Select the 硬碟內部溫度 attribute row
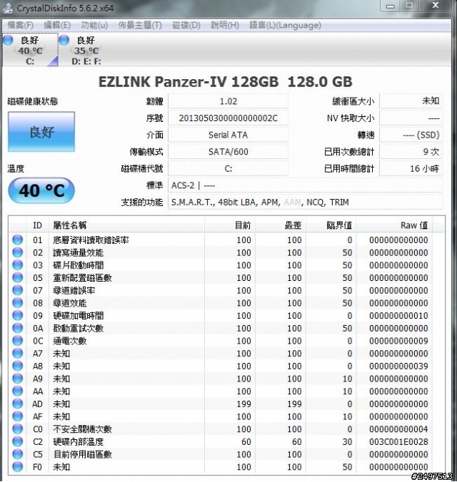457x482 pixels. (226, 441)
